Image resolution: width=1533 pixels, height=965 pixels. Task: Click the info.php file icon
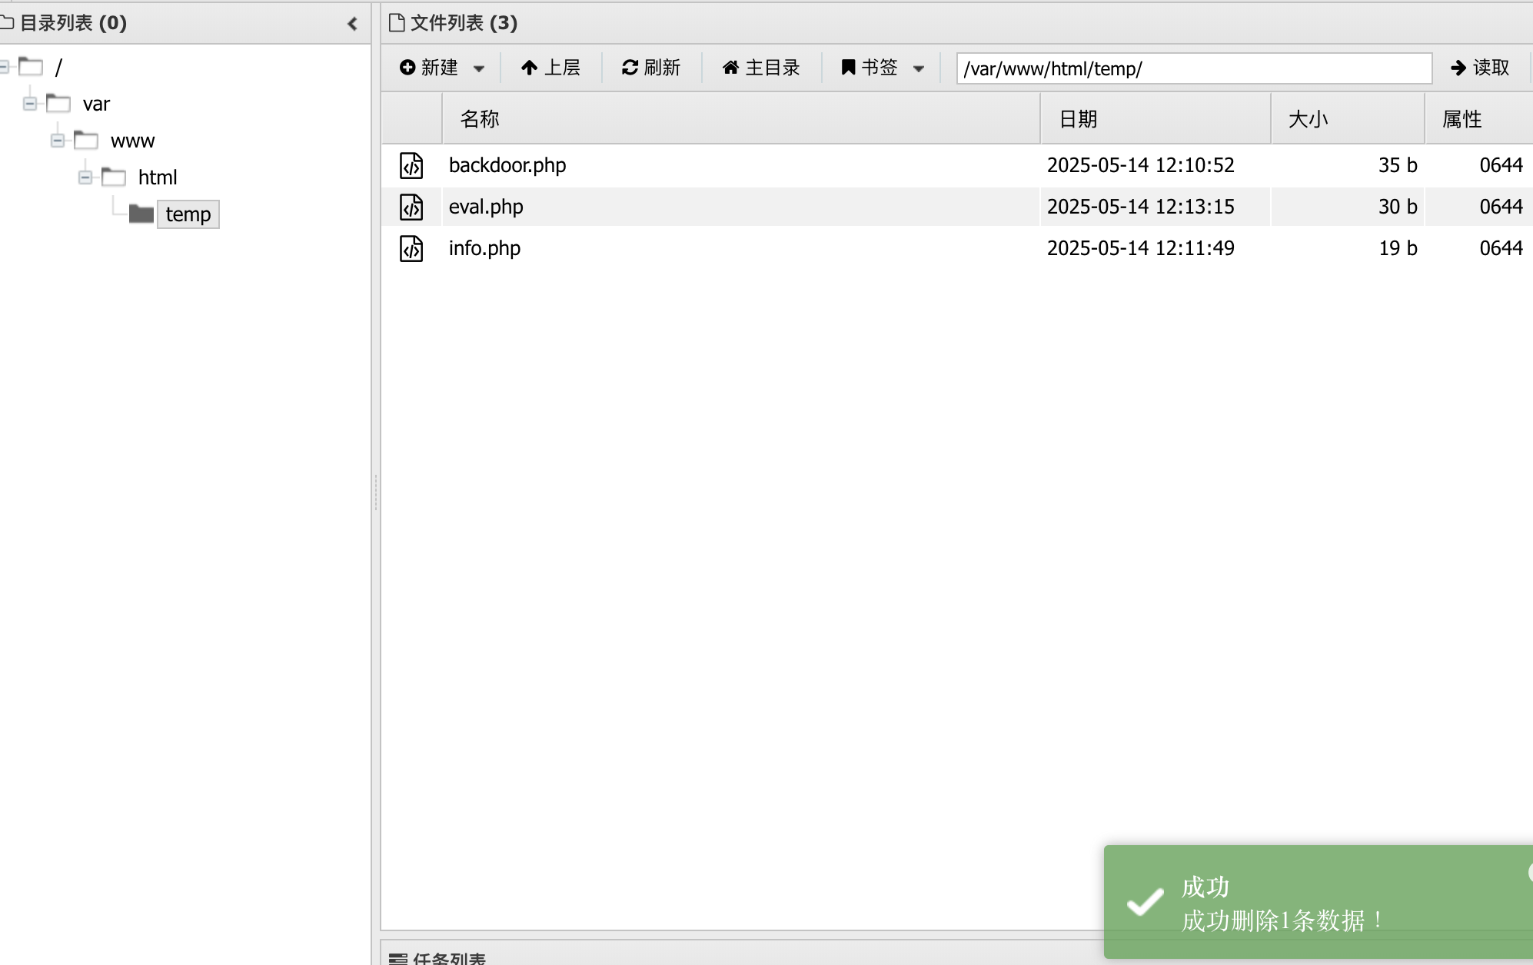pyautogui.click(x=411, y=248)
